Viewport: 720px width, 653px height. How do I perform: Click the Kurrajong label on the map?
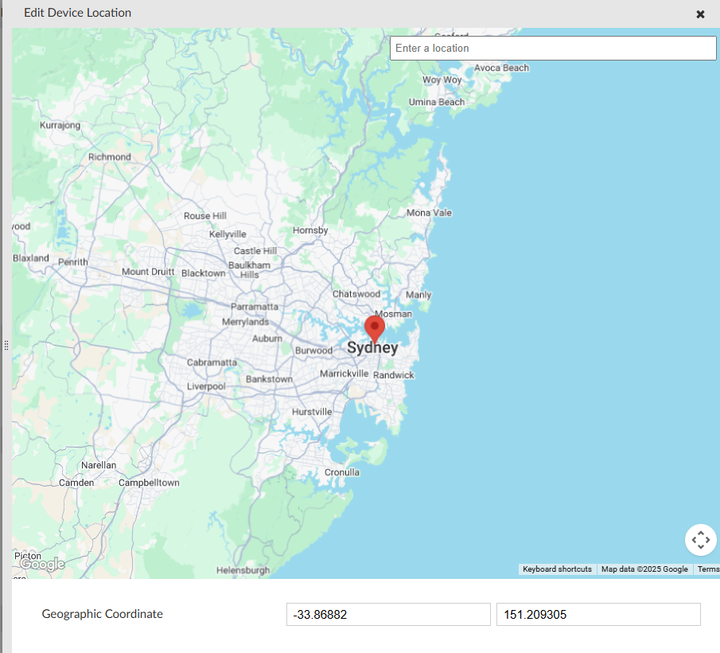60,126
